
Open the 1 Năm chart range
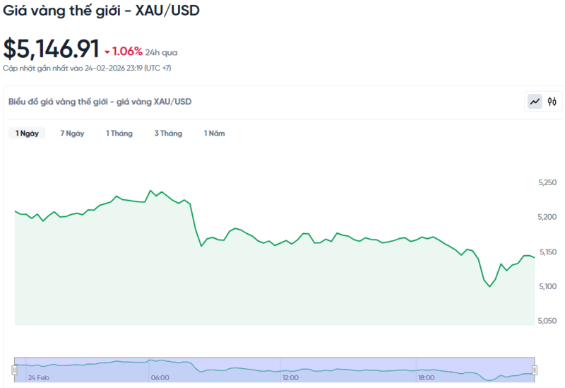click(214, 133)
